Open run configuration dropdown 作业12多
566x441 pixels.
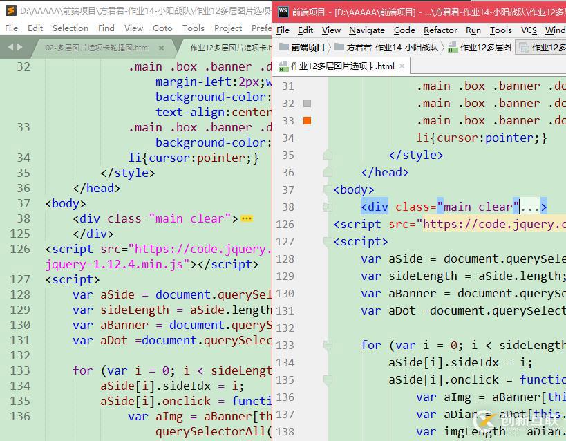(540, 47)
